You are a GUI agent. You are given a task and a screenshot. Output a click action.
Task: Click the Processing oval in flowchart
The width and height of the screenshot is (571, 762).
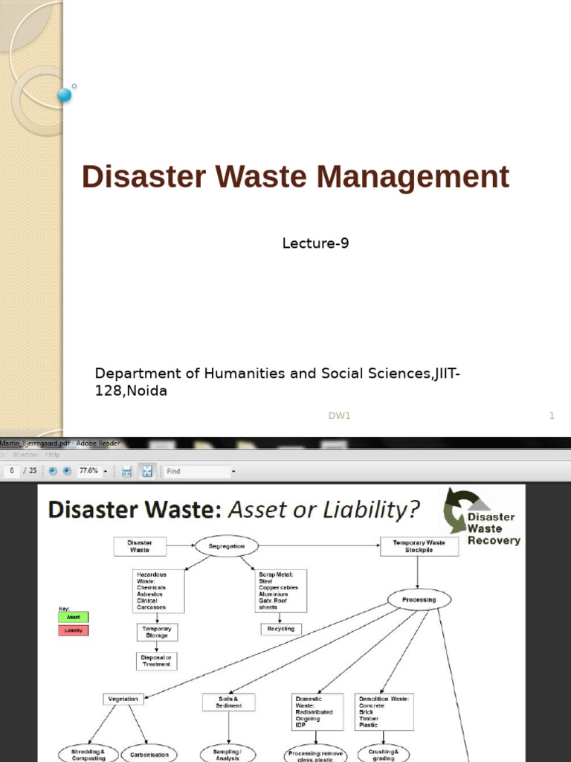pyautogui.click(x=419, y=600)
